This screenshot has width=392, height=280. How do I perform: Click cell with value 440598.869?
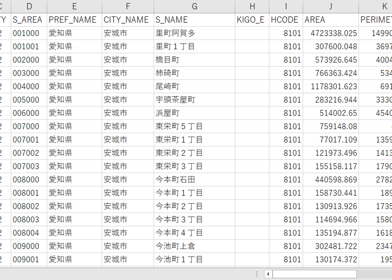[331, 179]
